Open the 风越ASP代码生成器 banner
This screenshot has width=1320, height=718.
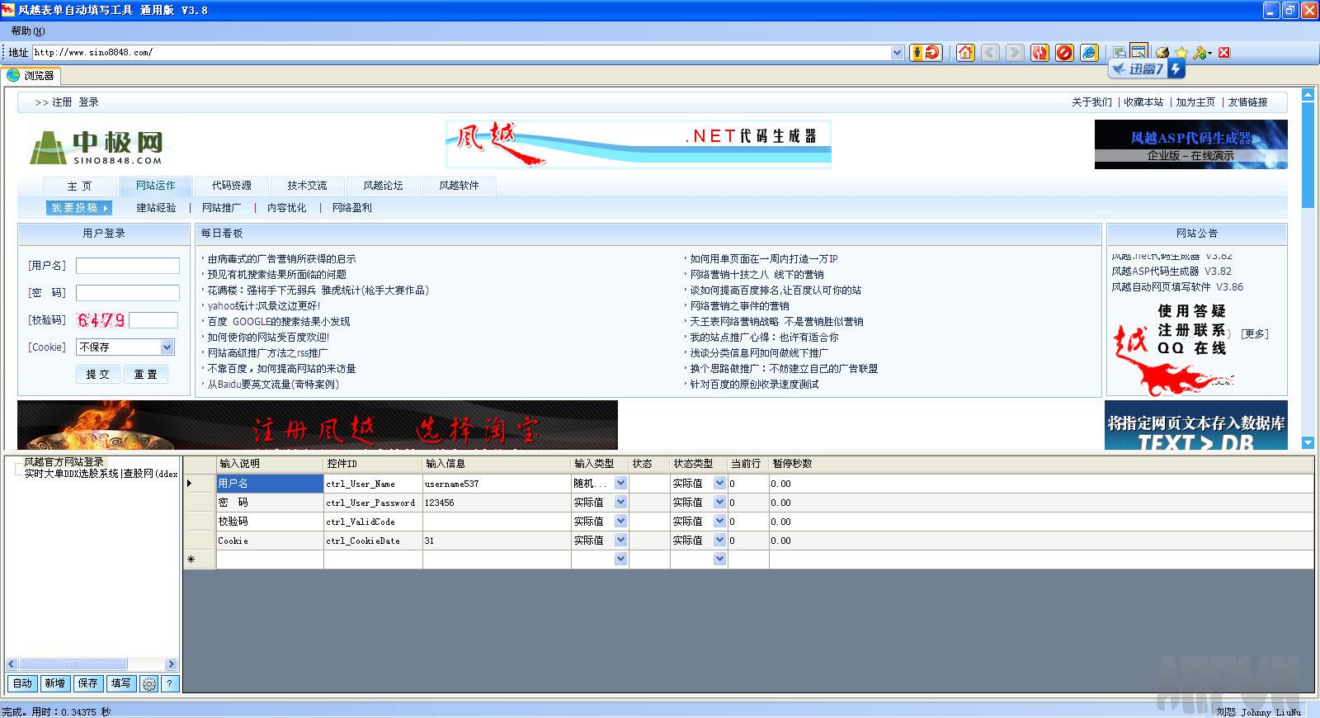click(x=1190, y=144)
